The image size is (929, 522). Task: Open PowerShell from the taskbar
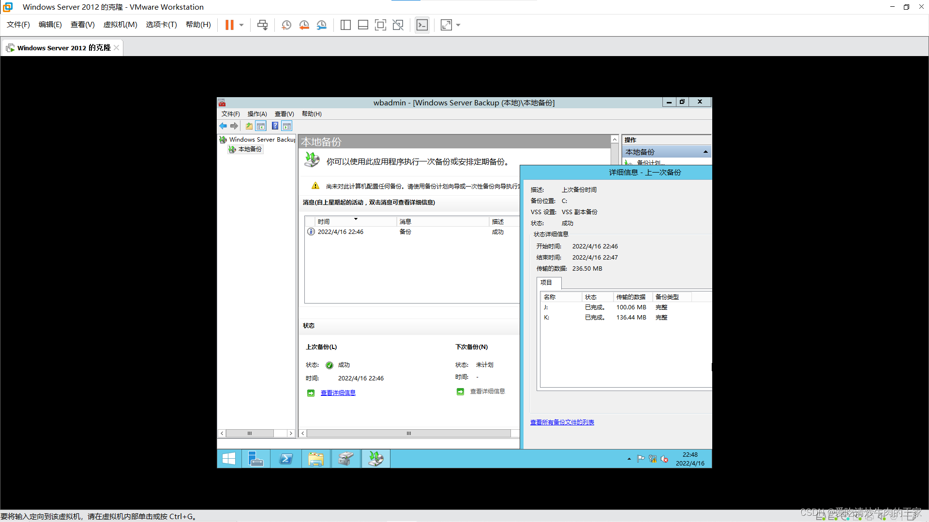(x=286, y=458)
